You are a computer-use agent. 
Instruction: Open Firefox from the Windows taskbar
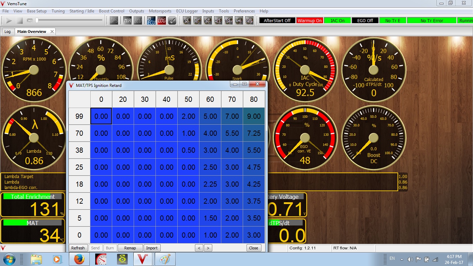pyautogui.click(x=79, y=259)
